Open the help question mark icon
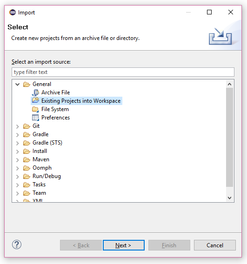This screenshot has width=247, height=264. coord(17,244)
